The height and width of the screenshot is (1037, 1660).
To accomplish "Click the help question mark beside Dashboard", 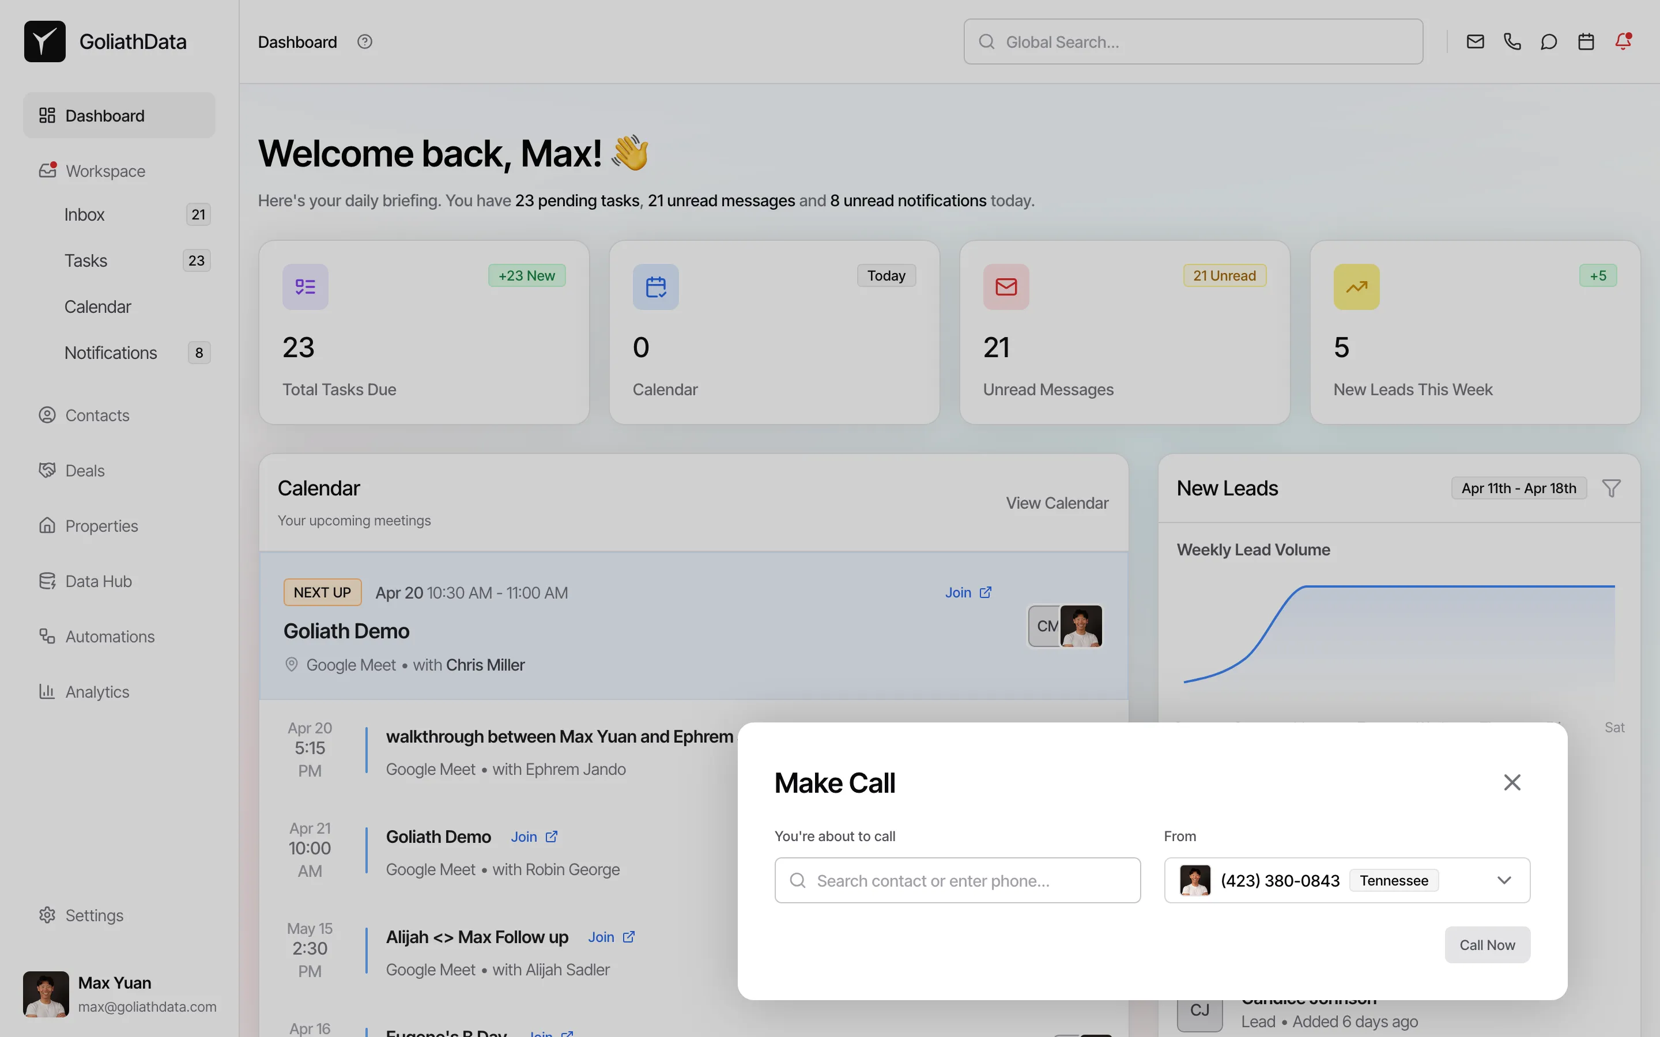I will [364, 42].
